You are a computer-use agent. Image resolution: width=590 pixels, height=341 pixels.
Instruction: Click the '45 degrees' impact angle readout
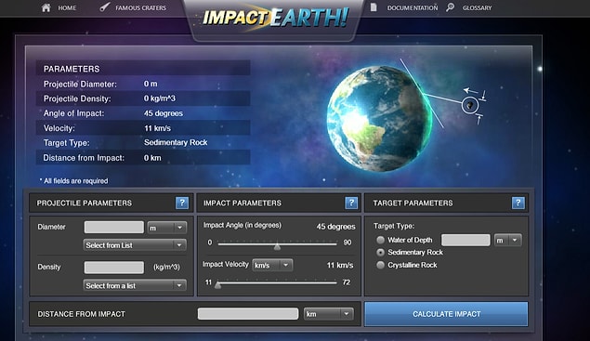pos(335,227)
